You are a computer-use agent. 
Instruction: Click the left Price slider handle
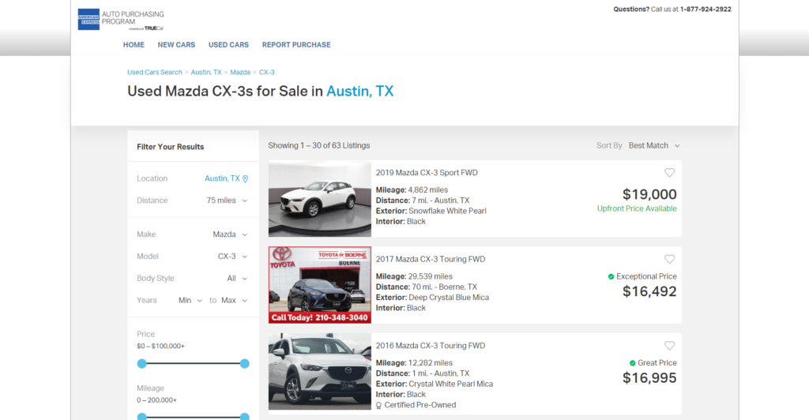142,364
